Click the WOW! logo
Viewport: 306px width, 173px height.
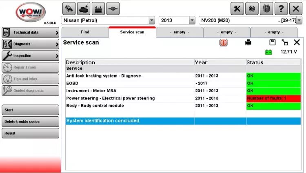tap(31, 12)
